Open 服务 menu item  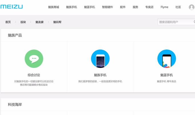point(135,7)
